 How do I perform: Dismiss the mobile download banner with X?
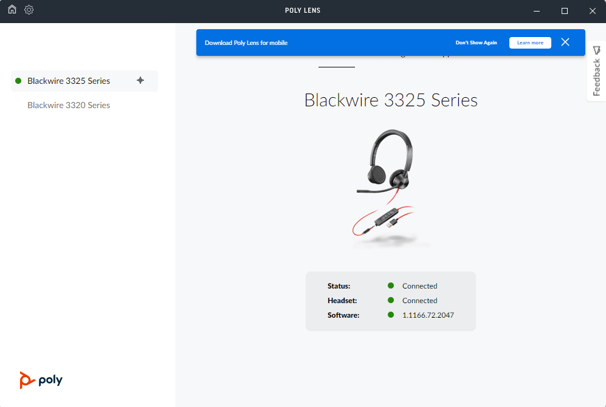click(x=565, y=43)
